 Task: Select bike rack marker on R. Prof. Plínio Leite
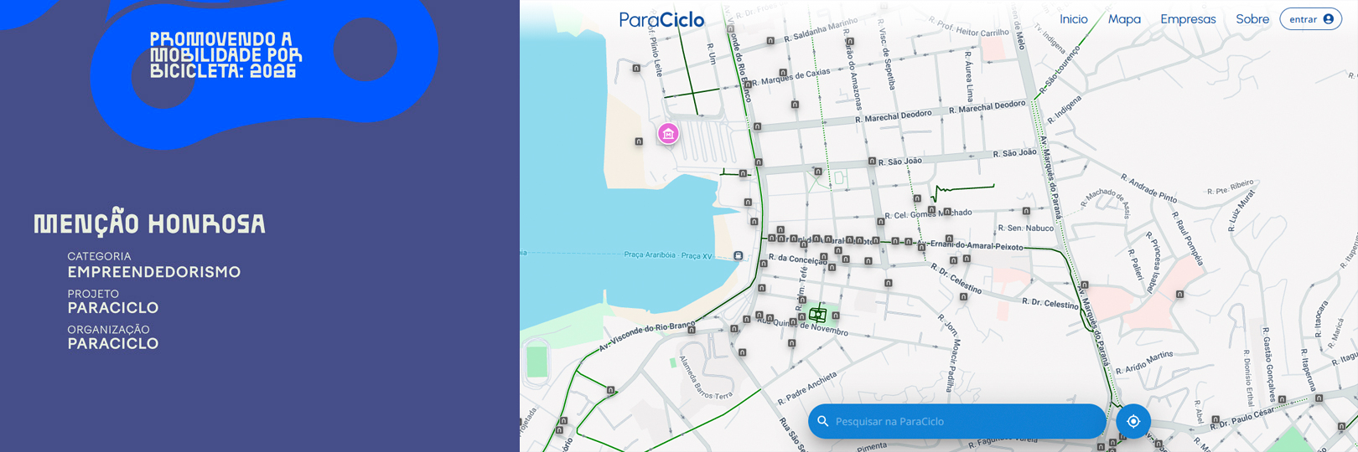[636, 68]
